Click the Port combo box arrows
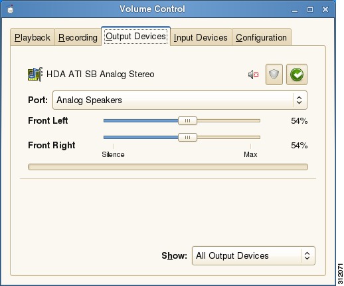 coord(299,100)
